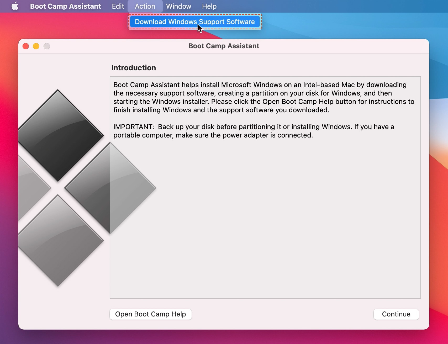448x344 pixels.
Task: Close the Boot Camp Assistant window
Action: [x=26, y=46]
